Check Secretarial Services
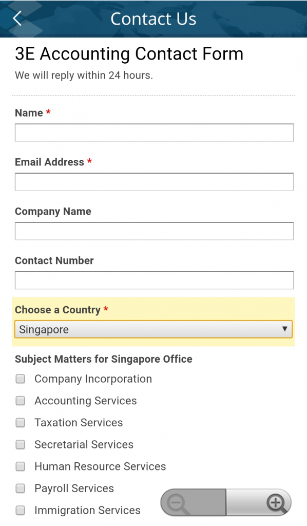307x526 pixels. click(x=20, y=444)
